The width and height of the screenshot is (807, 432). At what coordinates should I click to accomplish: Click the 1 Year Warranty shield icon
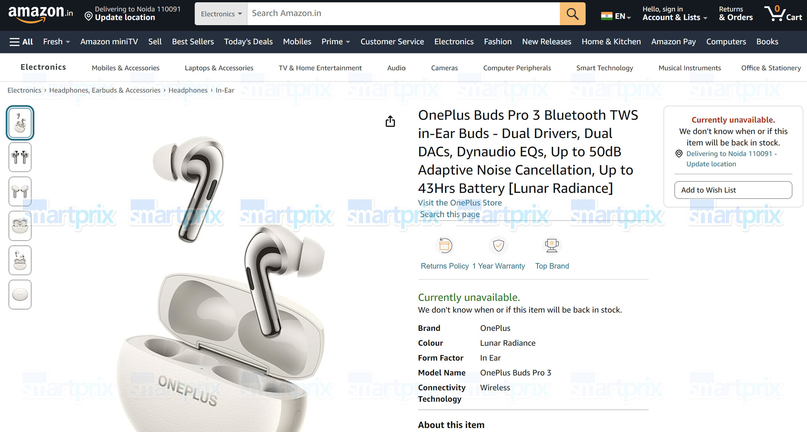tap(498, 245)
